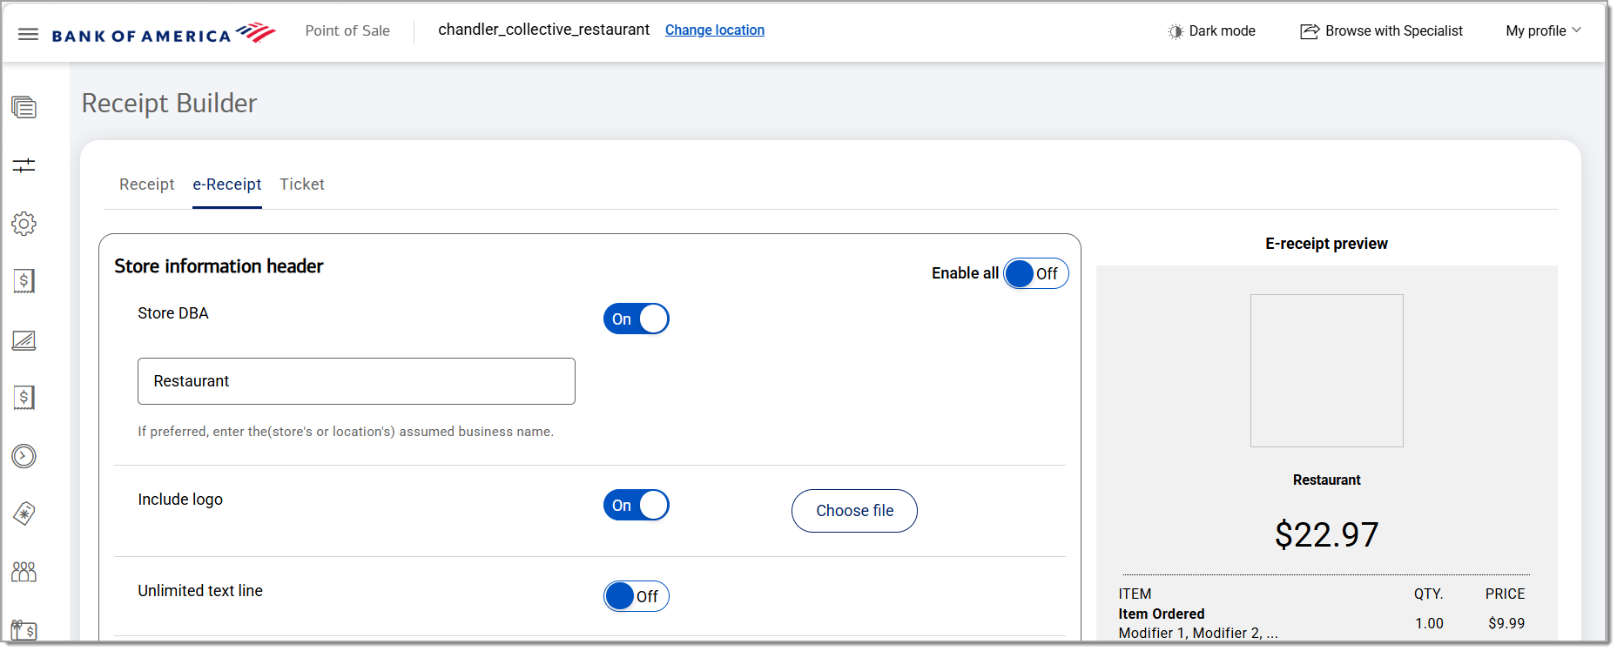Click the $22.97 total in preview
1617x651 pixels.
tap(1327, 534)
